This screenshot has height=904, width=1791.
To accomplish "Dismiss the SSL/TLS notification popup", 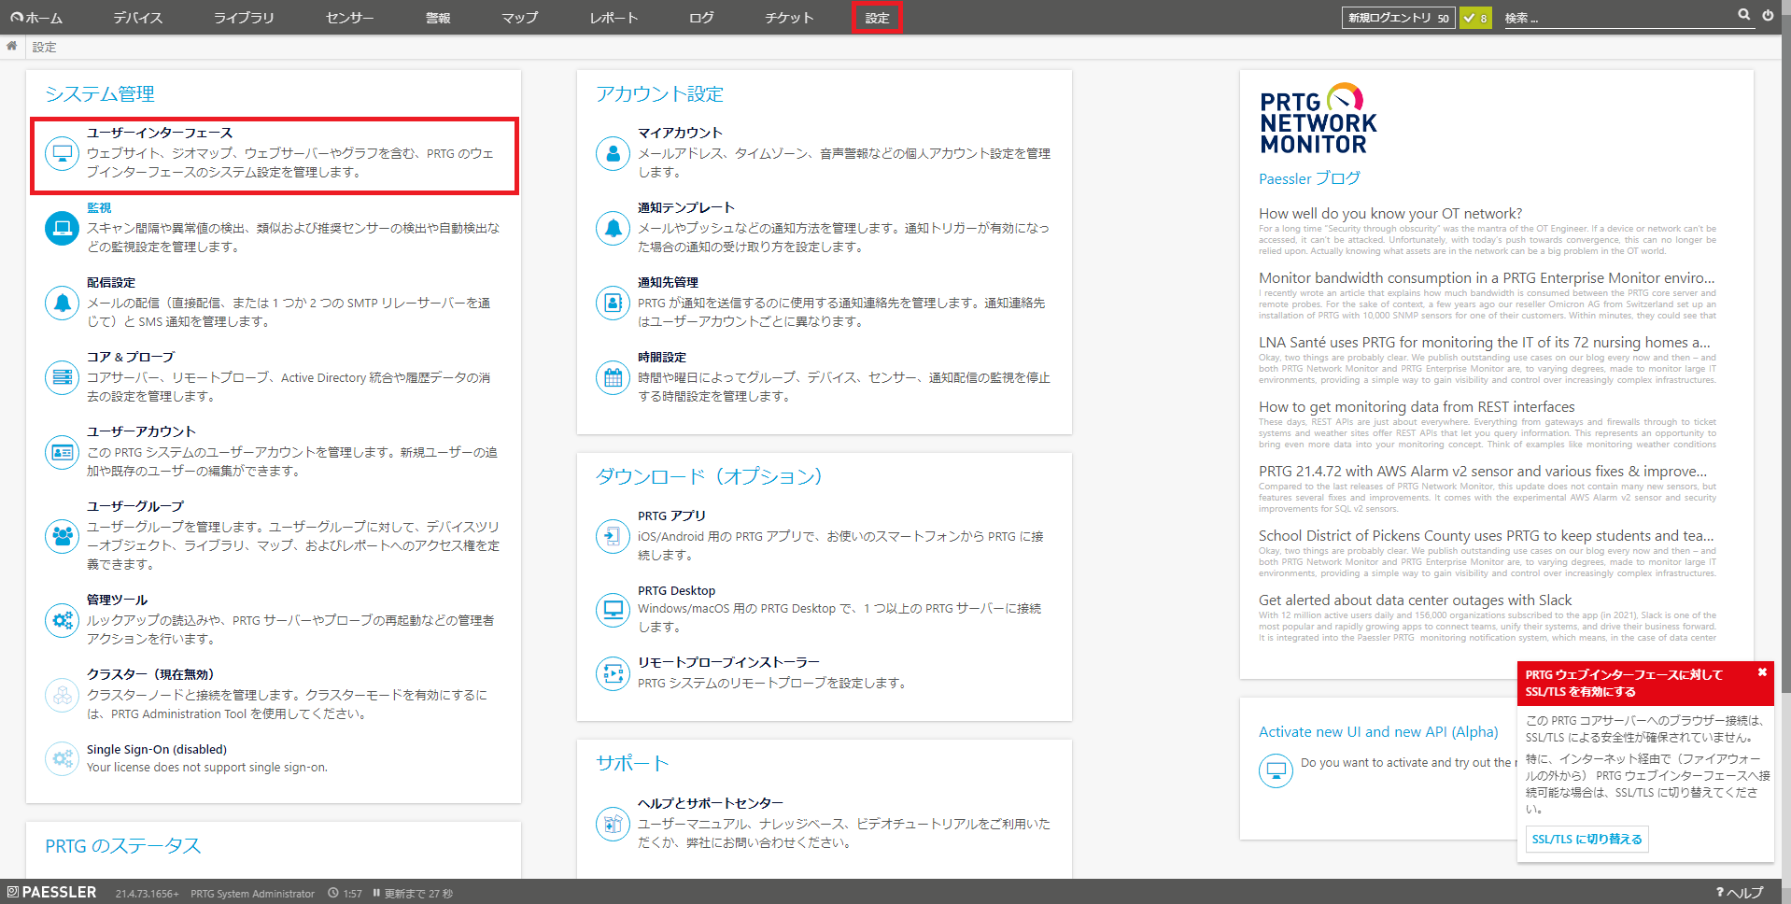I will [x=1762, y=671].
